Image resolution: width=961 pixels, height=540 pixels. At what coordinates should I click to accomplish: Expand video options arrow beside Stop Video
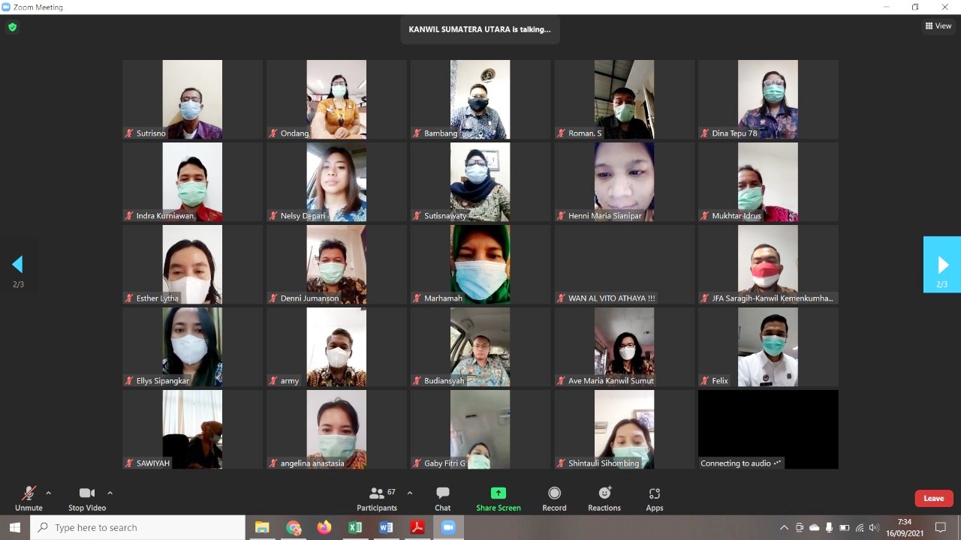point(110,493)
